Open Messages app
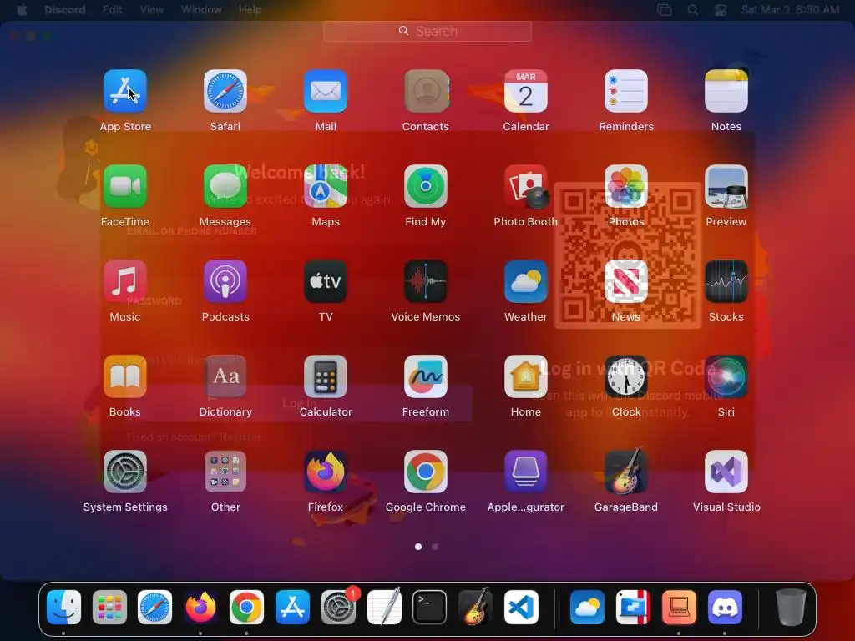This screenshot has height=641, width=855. point(225,186)
